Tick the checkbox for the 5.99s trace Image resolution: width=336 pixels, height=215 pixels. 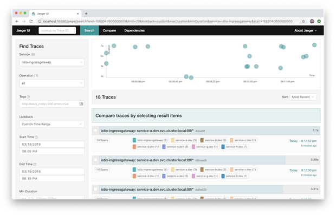95,160
